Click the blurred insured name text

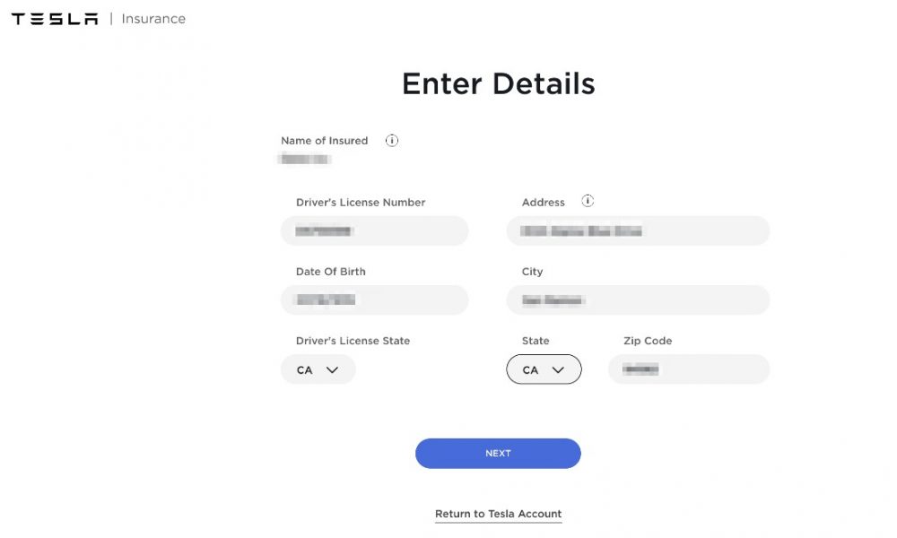click(x=304, y=159)
